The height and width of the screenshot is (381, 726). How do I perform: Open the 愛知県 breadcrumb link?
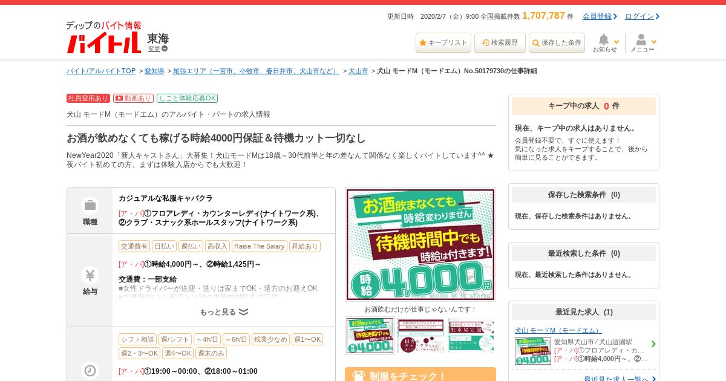[x=154, y=71]
